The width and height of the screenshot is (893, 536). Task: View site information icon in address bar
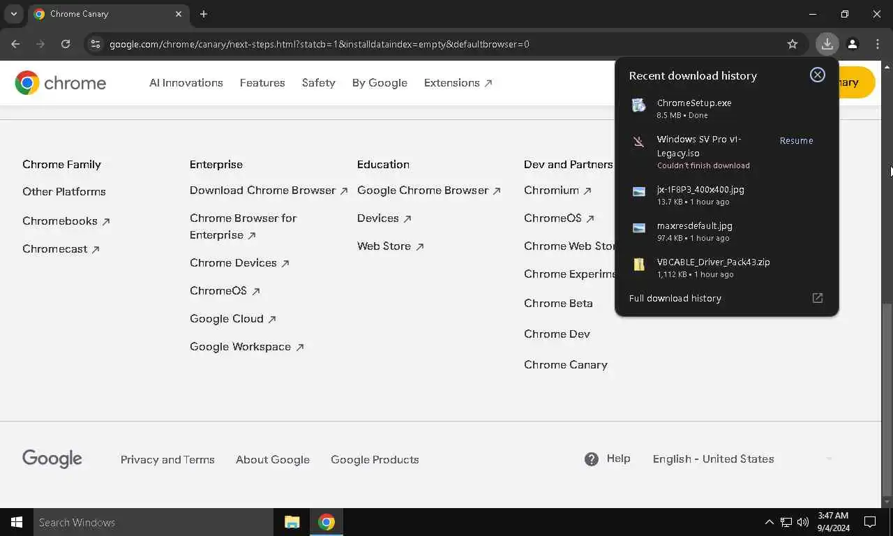coord(96,44)
